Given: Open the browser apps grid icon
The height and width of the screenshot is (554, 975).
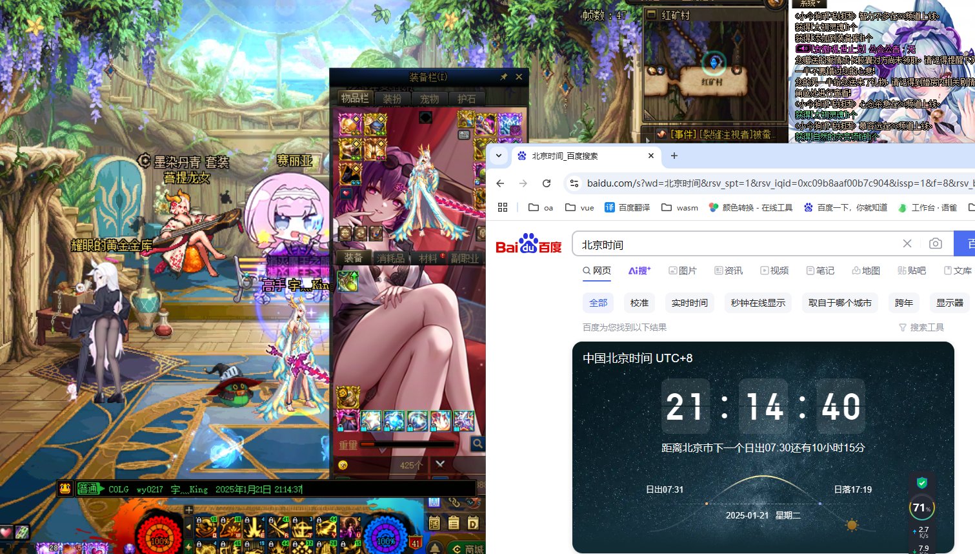Looking at the screenshot, I should click(503, 207).
